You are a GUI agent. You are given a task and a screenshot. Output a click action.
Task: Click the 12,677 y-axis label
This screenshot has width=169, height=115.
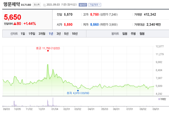click(160, 47)
